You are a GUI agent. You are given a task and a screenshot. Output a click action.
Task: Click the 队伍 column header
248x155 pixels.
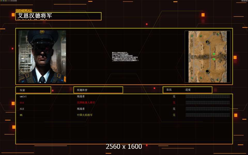point(169,90)
